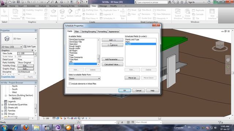Switch to the Filter tab
Viewport: 234px width, 131px height.
point(77,32)
